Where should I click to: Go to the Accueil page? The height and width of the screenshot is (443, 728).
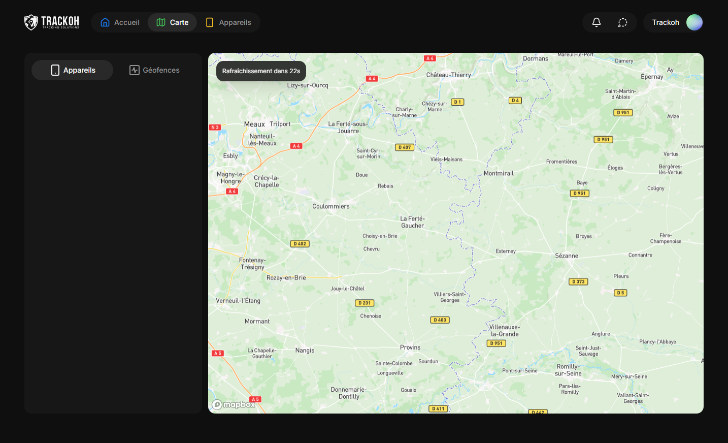coord(120,22)
